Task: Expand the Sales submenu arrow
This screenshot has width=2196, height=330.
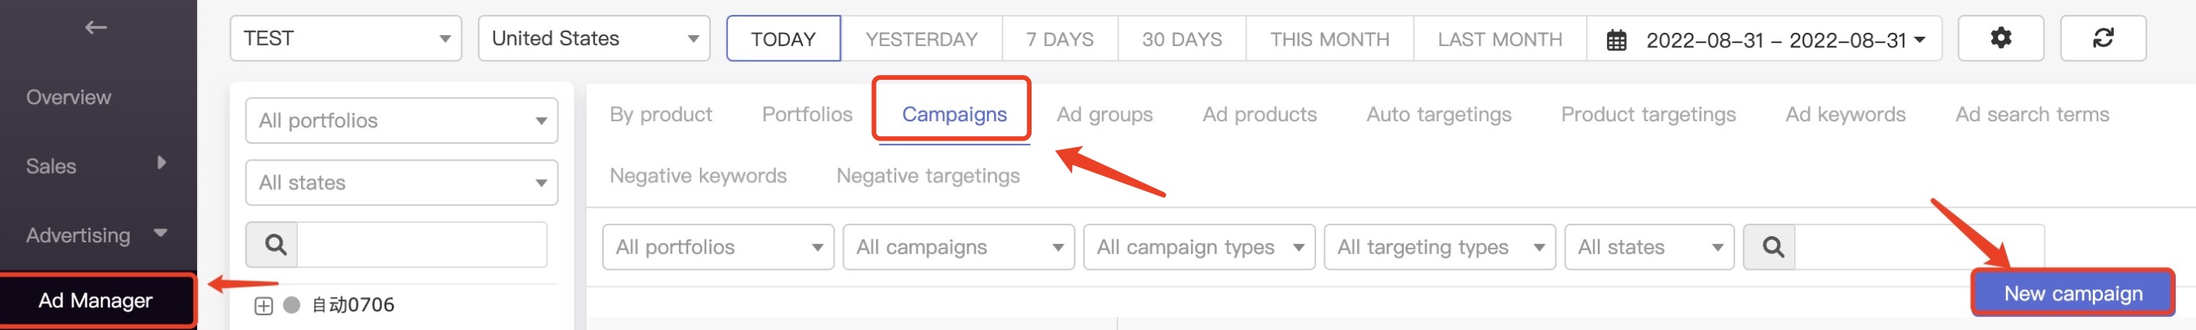Action: [x=161, y=163]
